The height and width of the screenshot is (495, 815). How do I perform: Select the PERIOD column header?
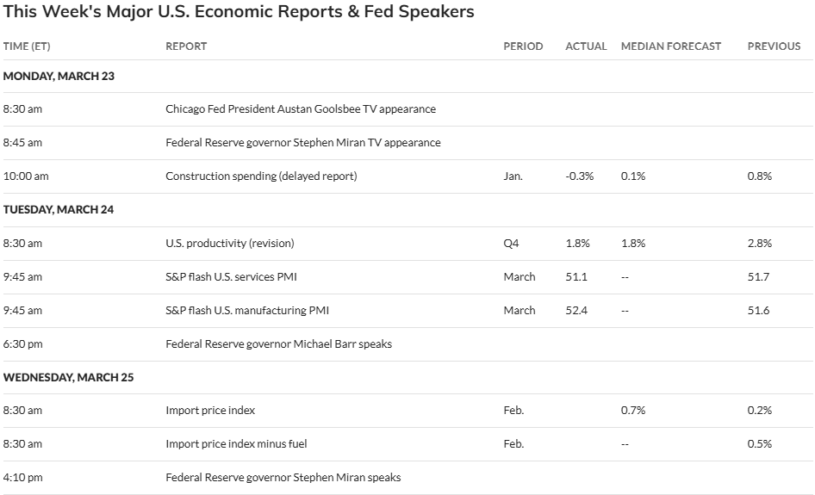pos(523,46)
